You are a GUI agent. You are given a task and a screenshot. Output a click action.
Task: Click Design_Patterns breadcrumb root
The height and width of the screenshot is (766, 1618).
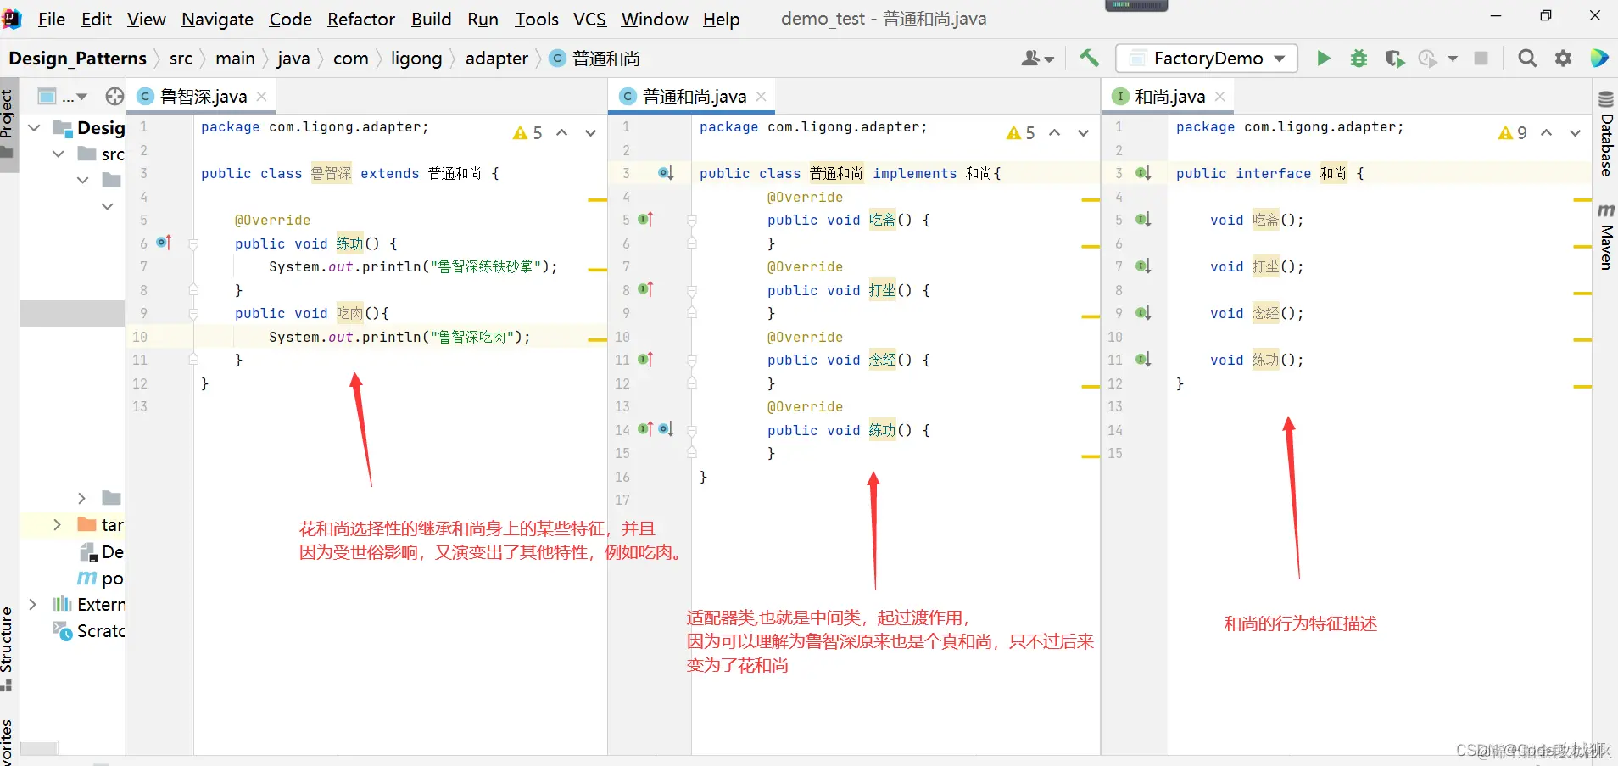(77, 58)
